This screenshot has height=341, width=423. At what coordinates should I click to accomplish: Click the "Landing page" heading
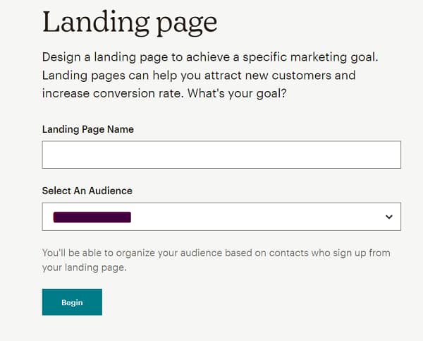pos(130,22)
